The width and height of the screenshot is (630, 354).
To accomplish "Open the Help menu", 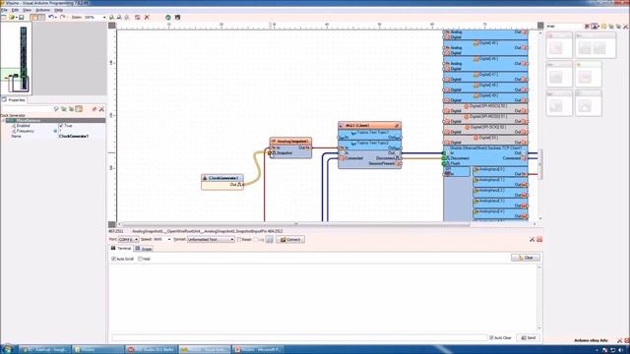I will 59,10.
